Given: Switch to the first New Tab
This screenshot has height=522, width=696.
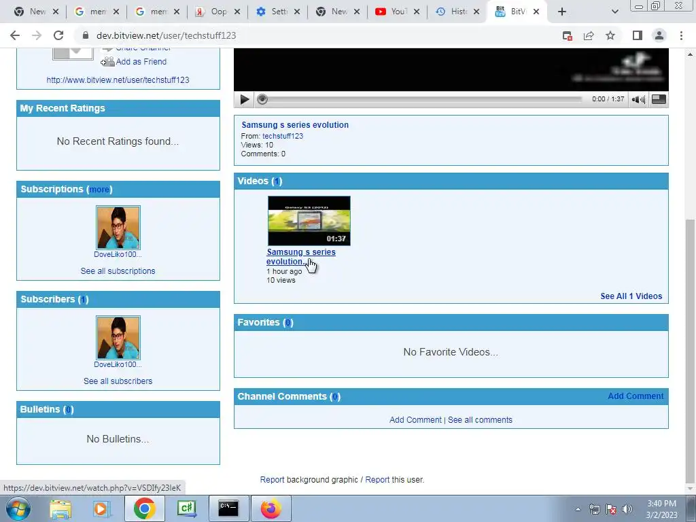Looking at the screenshot, I should coord(31,12).
